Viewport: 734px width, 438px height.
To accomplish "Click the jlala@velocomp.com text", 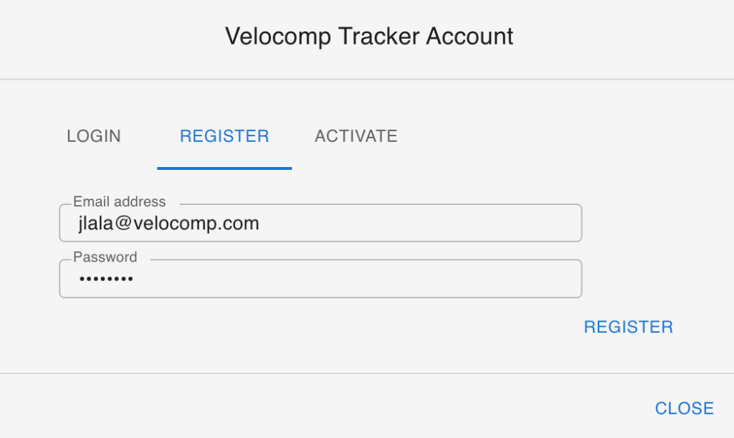I will click(x=168, y=224).
